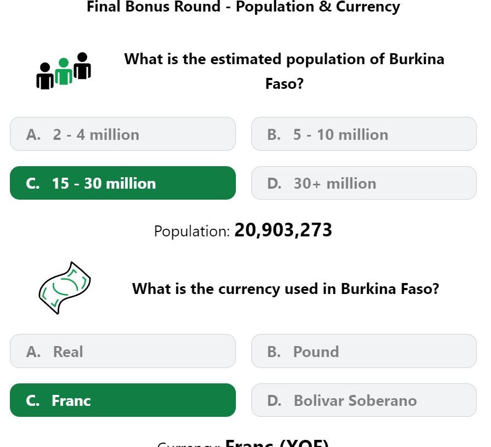The image size is (491, 447).
Task: Choose option C. 15 - 30 million
Action: [123, 183]
